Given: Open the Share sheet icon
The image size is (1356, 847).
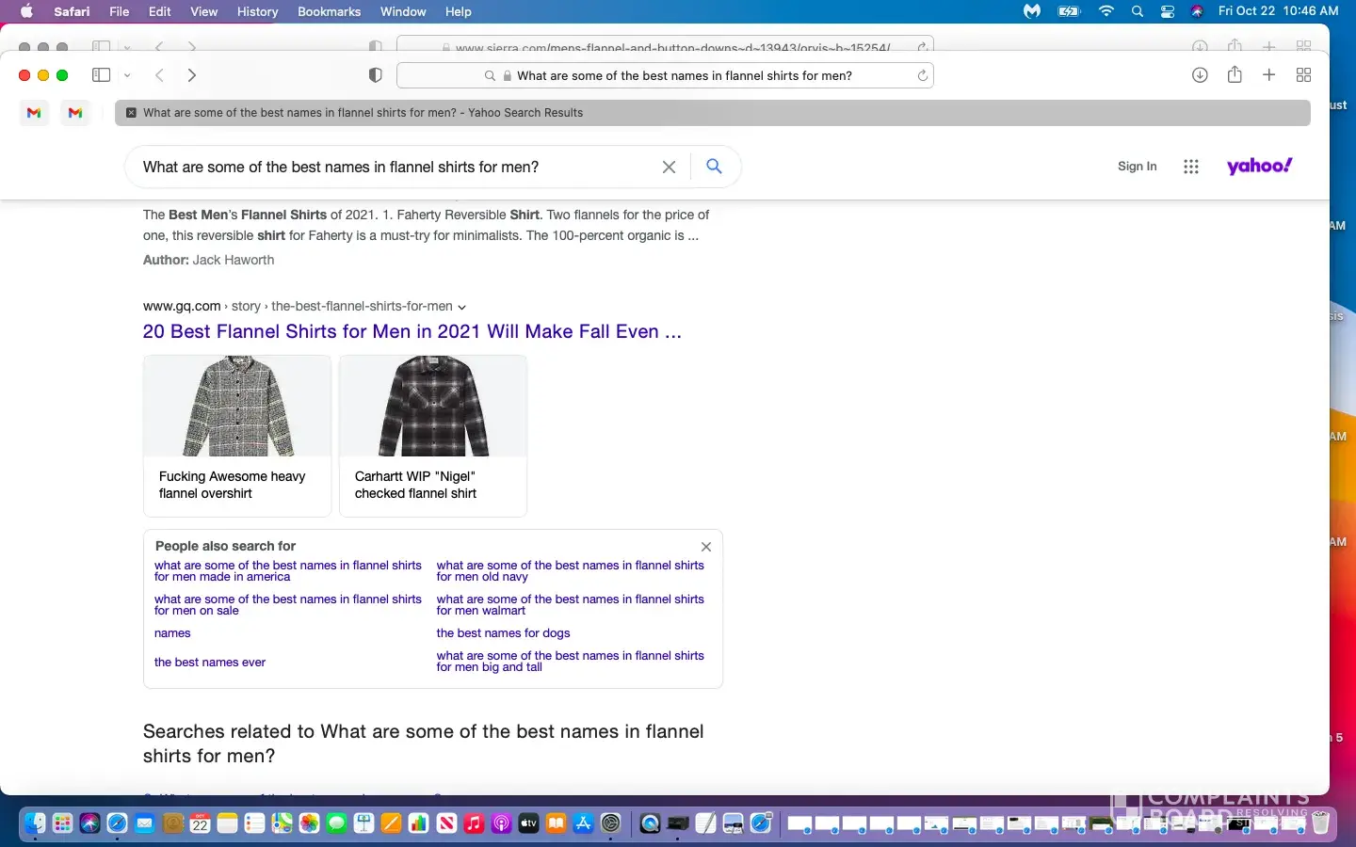Looking at the screenshot, I should (x=1235, y=75).
